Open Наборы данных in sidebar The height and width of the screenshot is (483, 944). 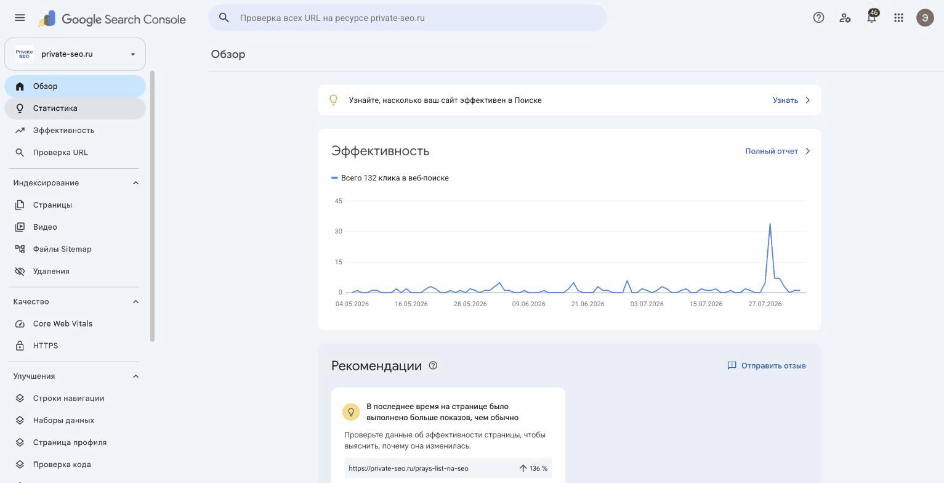[75, 420]
